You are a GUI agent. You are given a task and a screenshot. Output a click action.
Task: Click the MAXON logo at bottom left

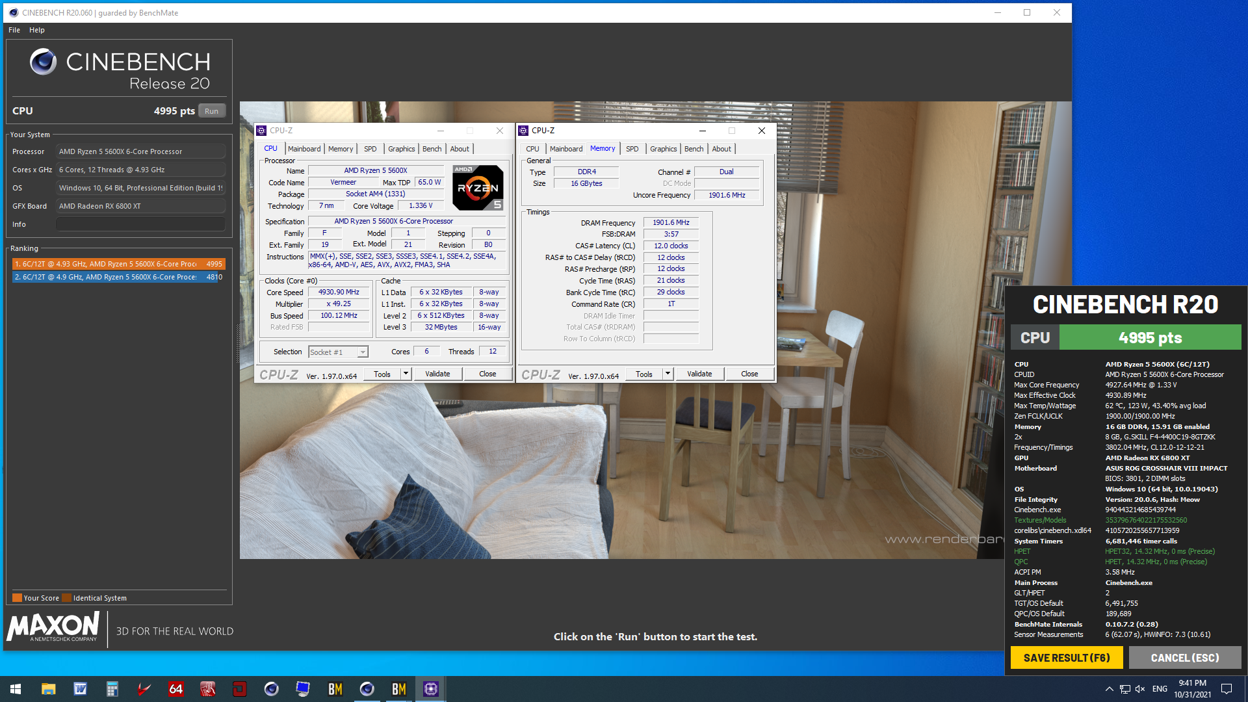pos(53,627)
